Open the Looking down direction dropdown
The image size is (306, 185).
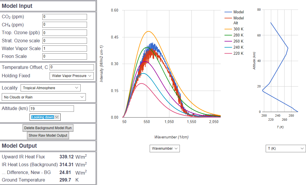[45, 117]
